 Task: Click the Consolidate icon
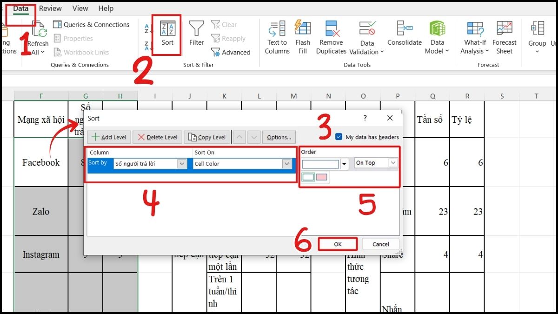[x=404, y=37]
